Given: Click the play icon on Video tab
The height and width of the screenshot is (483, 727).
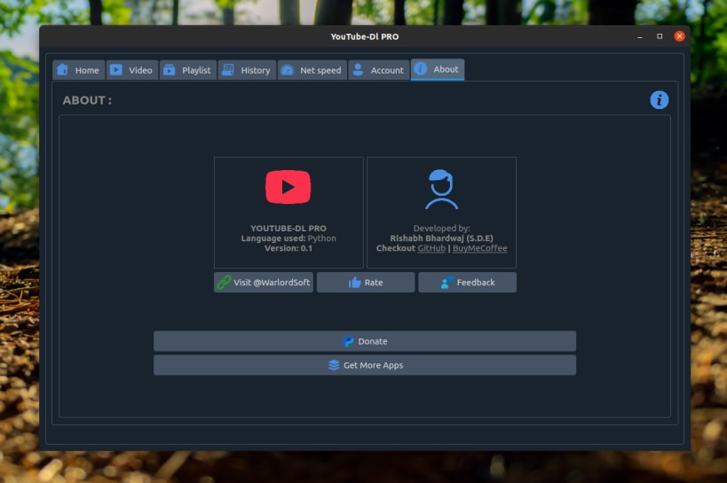Looking at the screenshot, I should pos(116,69).
